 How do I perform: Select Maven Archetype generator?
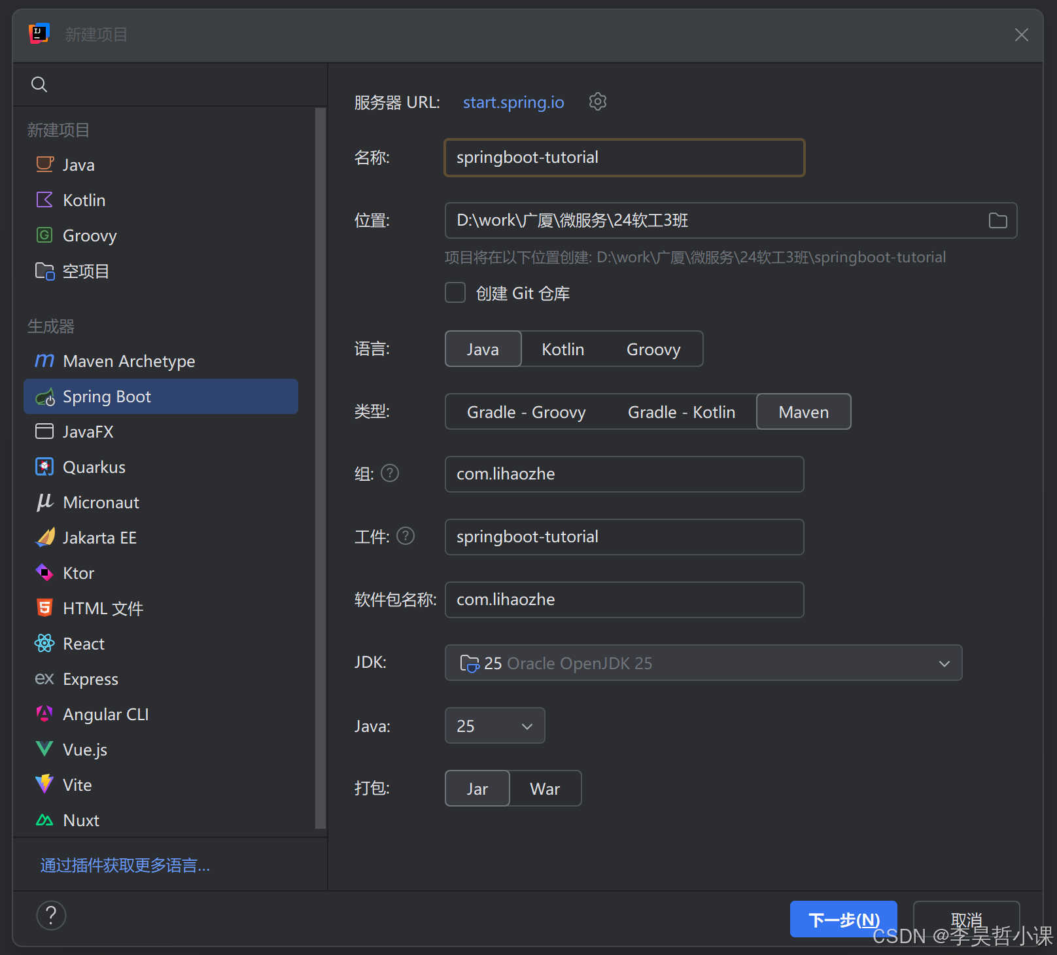click(x=161, y=360)
